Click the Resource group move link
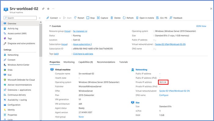The height and width of the screenshot is (121, 214). [x=67, y=31]
